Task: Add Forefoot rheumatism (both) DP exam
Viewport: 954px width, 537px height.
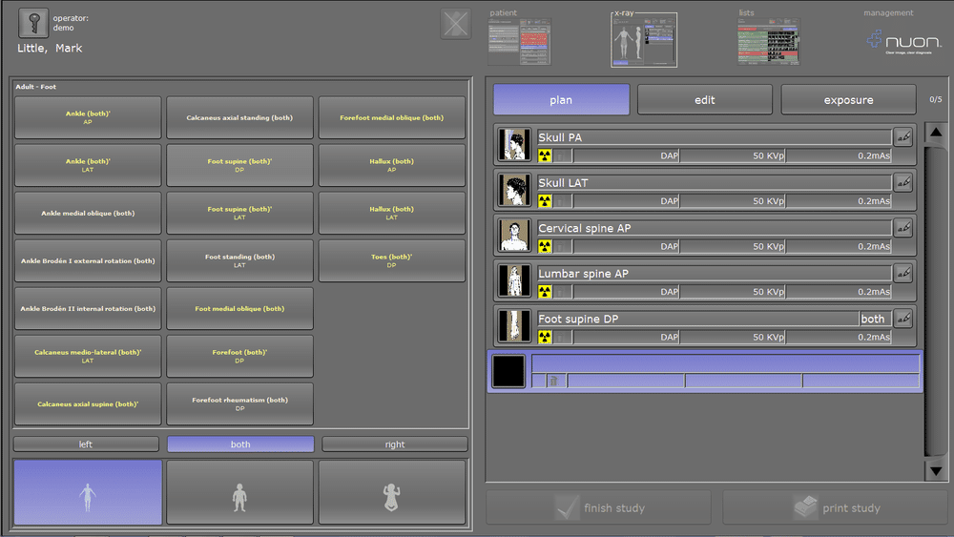Action: point(239,403)
